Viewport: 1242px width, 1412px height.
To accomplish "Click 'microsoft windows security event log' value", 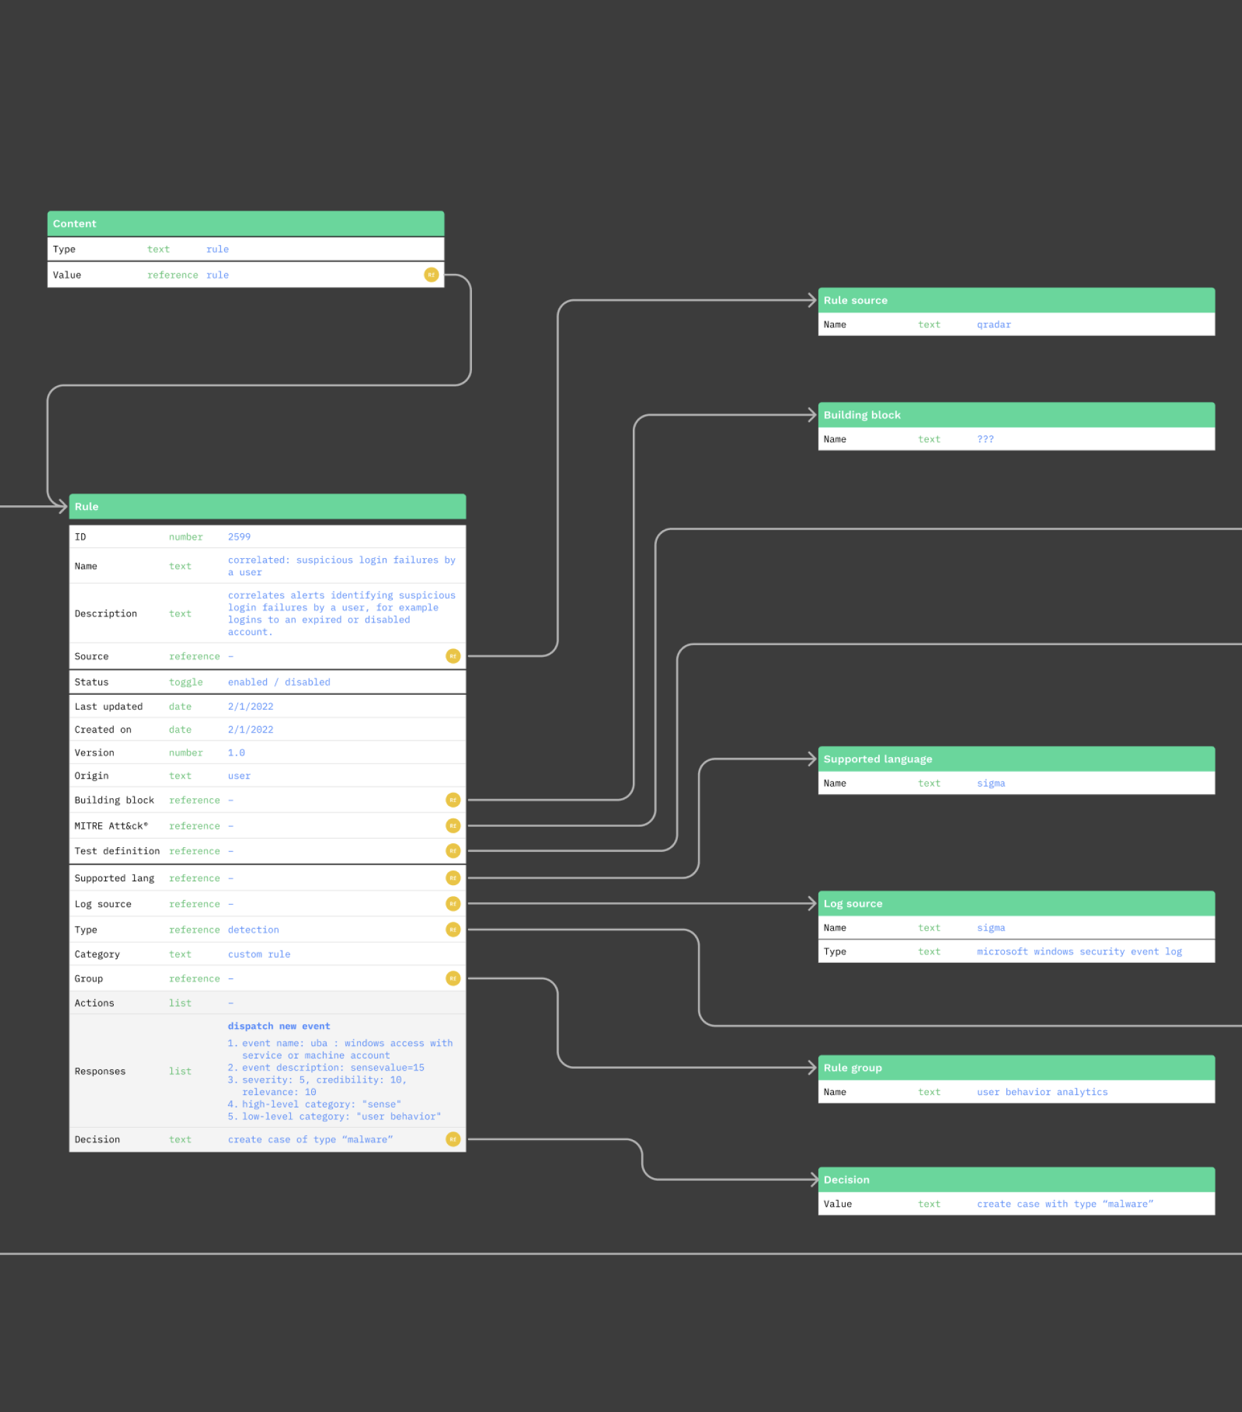I will point(1080,951).
